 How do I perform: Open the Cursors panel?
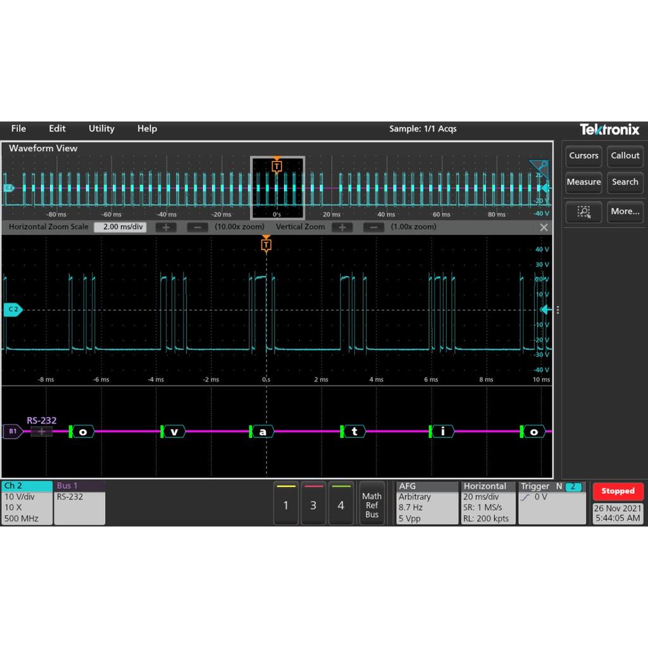point(583,156)
